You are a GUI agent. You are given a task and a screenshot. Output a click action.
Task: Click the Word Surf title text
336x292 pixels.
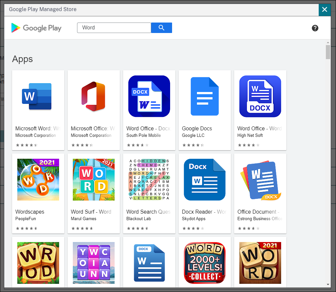click(91, 212)
